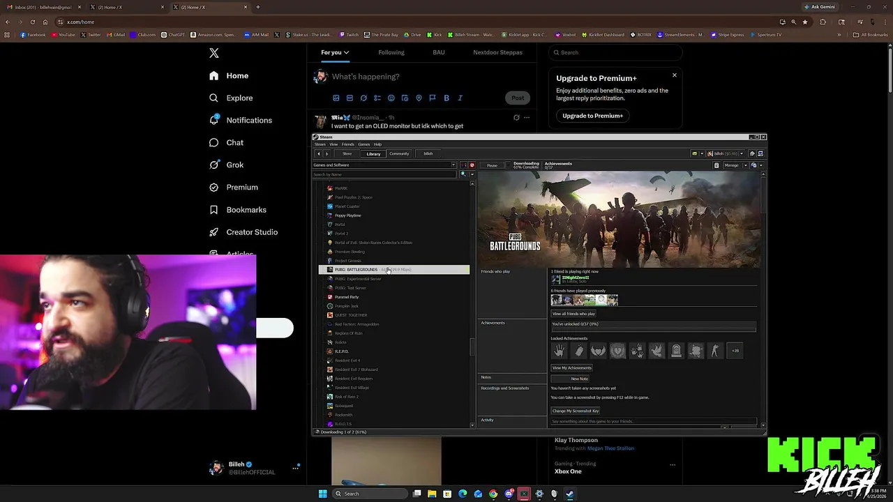Select Poppy Playtime in the game list

click(347, 215)
